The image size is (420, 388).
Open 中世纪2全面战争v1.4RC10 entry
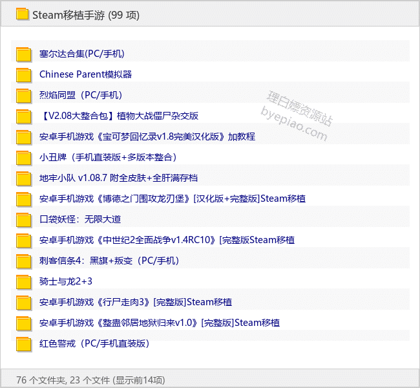point(167,240)
